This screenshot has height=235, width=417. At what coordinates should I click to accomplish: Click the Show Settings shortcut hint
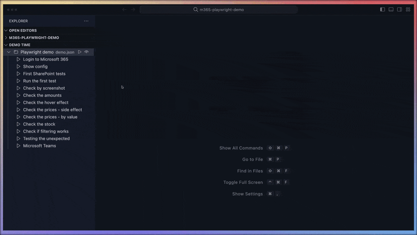click(x=248, y=194)
